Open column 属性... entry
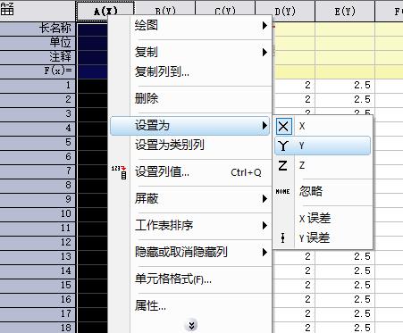The image size is (403, 333). [x=190, y=305]
